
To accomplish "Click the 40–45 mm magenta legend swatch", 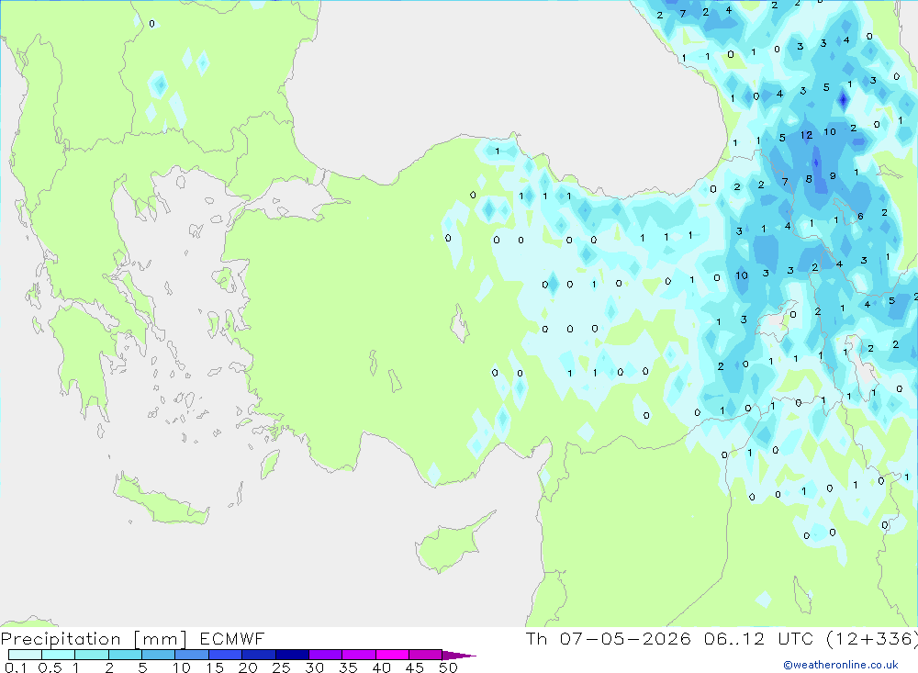I will 392,655.
